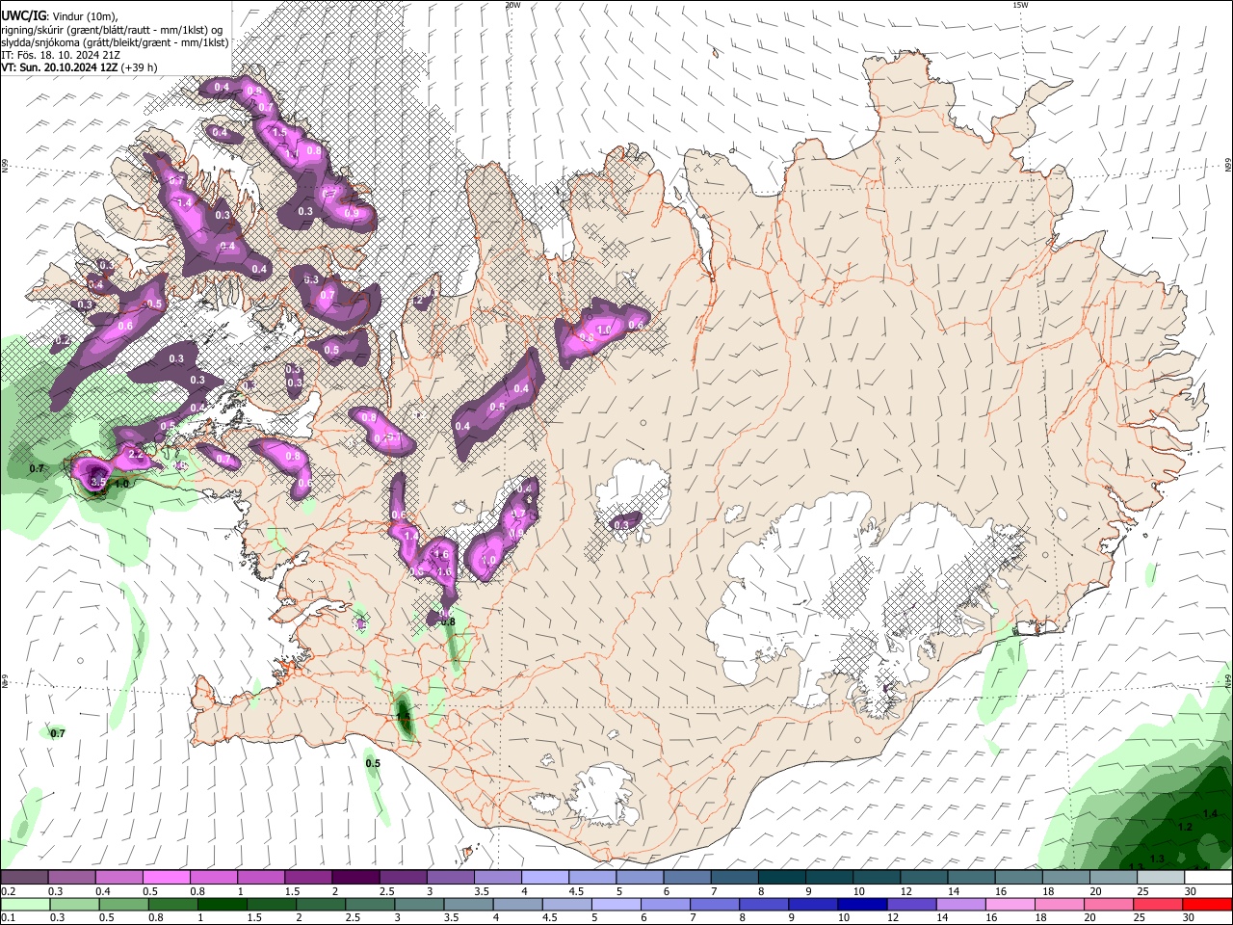Select the upper legend swatch labeled 18
Viewport: 1233px width, 925px height.
point(1065,877)
